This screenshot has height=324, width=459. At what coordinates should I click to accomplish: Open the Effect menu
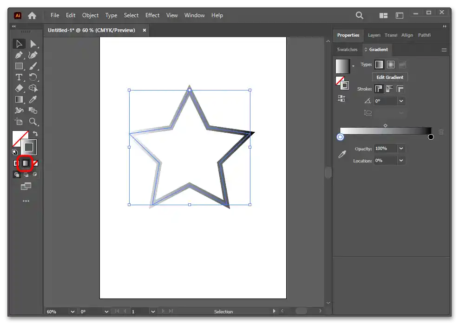152,15
